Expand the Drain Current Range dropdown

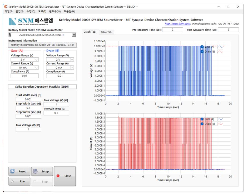click(72, 68)
